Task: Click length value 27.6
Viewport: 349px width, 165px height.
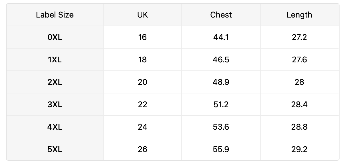Action: (299, 60)
